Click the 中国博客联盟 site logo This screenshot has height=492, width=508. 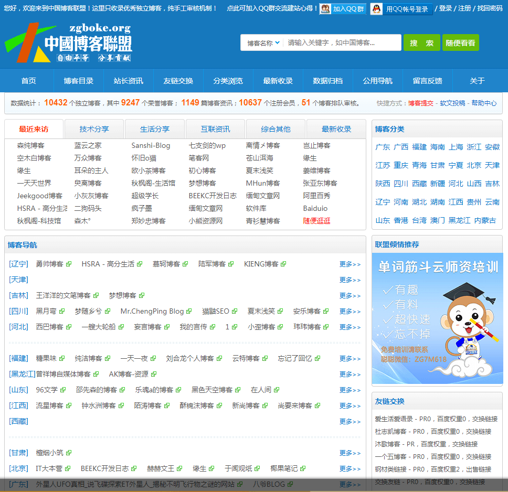(x=68, y=43)
